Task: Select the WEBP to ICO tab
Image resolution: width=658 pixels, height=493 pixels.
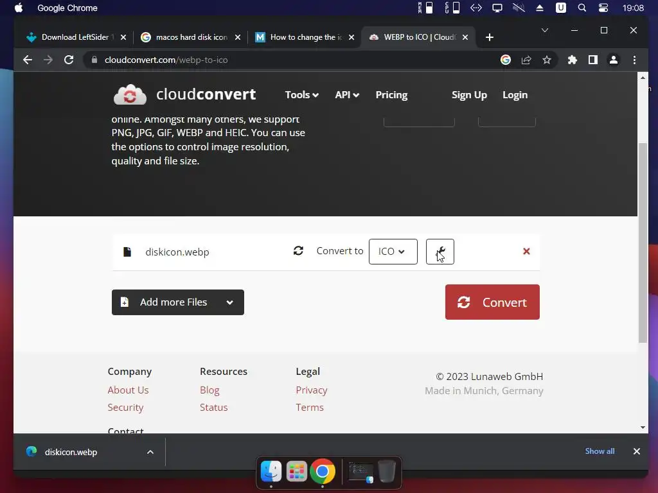Action: 419,37
